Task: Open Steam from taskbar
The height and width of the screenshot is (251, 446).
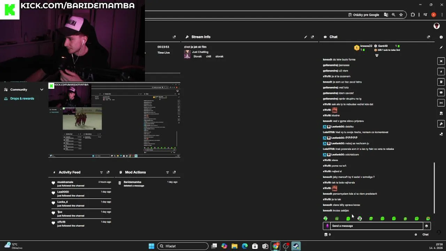Action: (296, 246)
